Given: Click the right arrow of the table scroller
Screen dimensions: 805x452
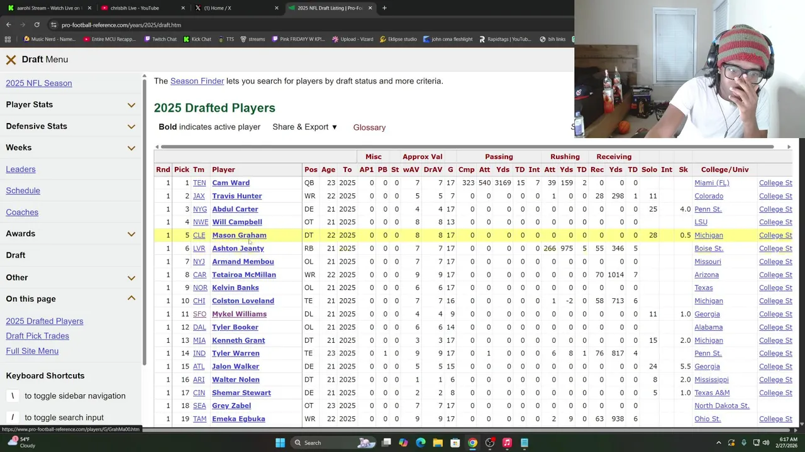Looking at the screenshot, I should pyautogui.click(x=789, y=147).
